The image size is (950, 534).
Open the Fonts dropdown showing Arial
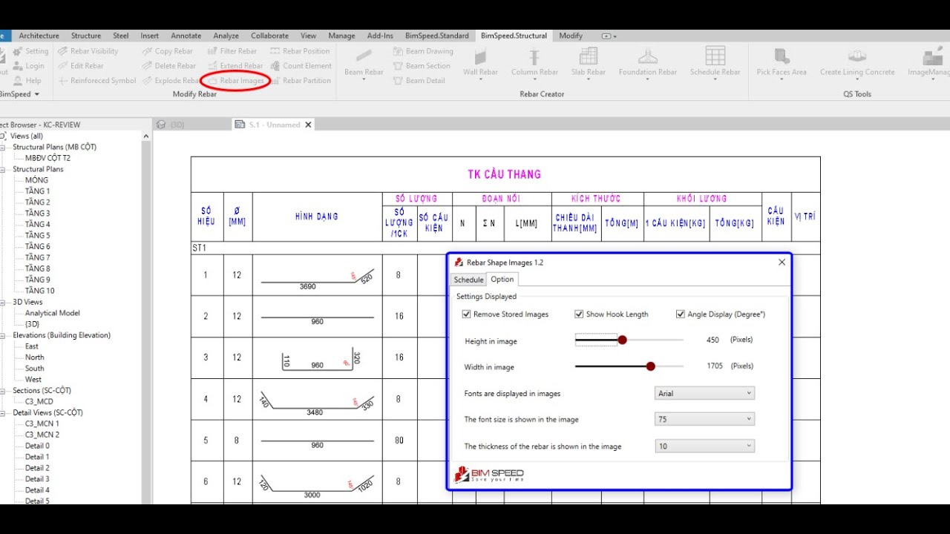point(704,393)
